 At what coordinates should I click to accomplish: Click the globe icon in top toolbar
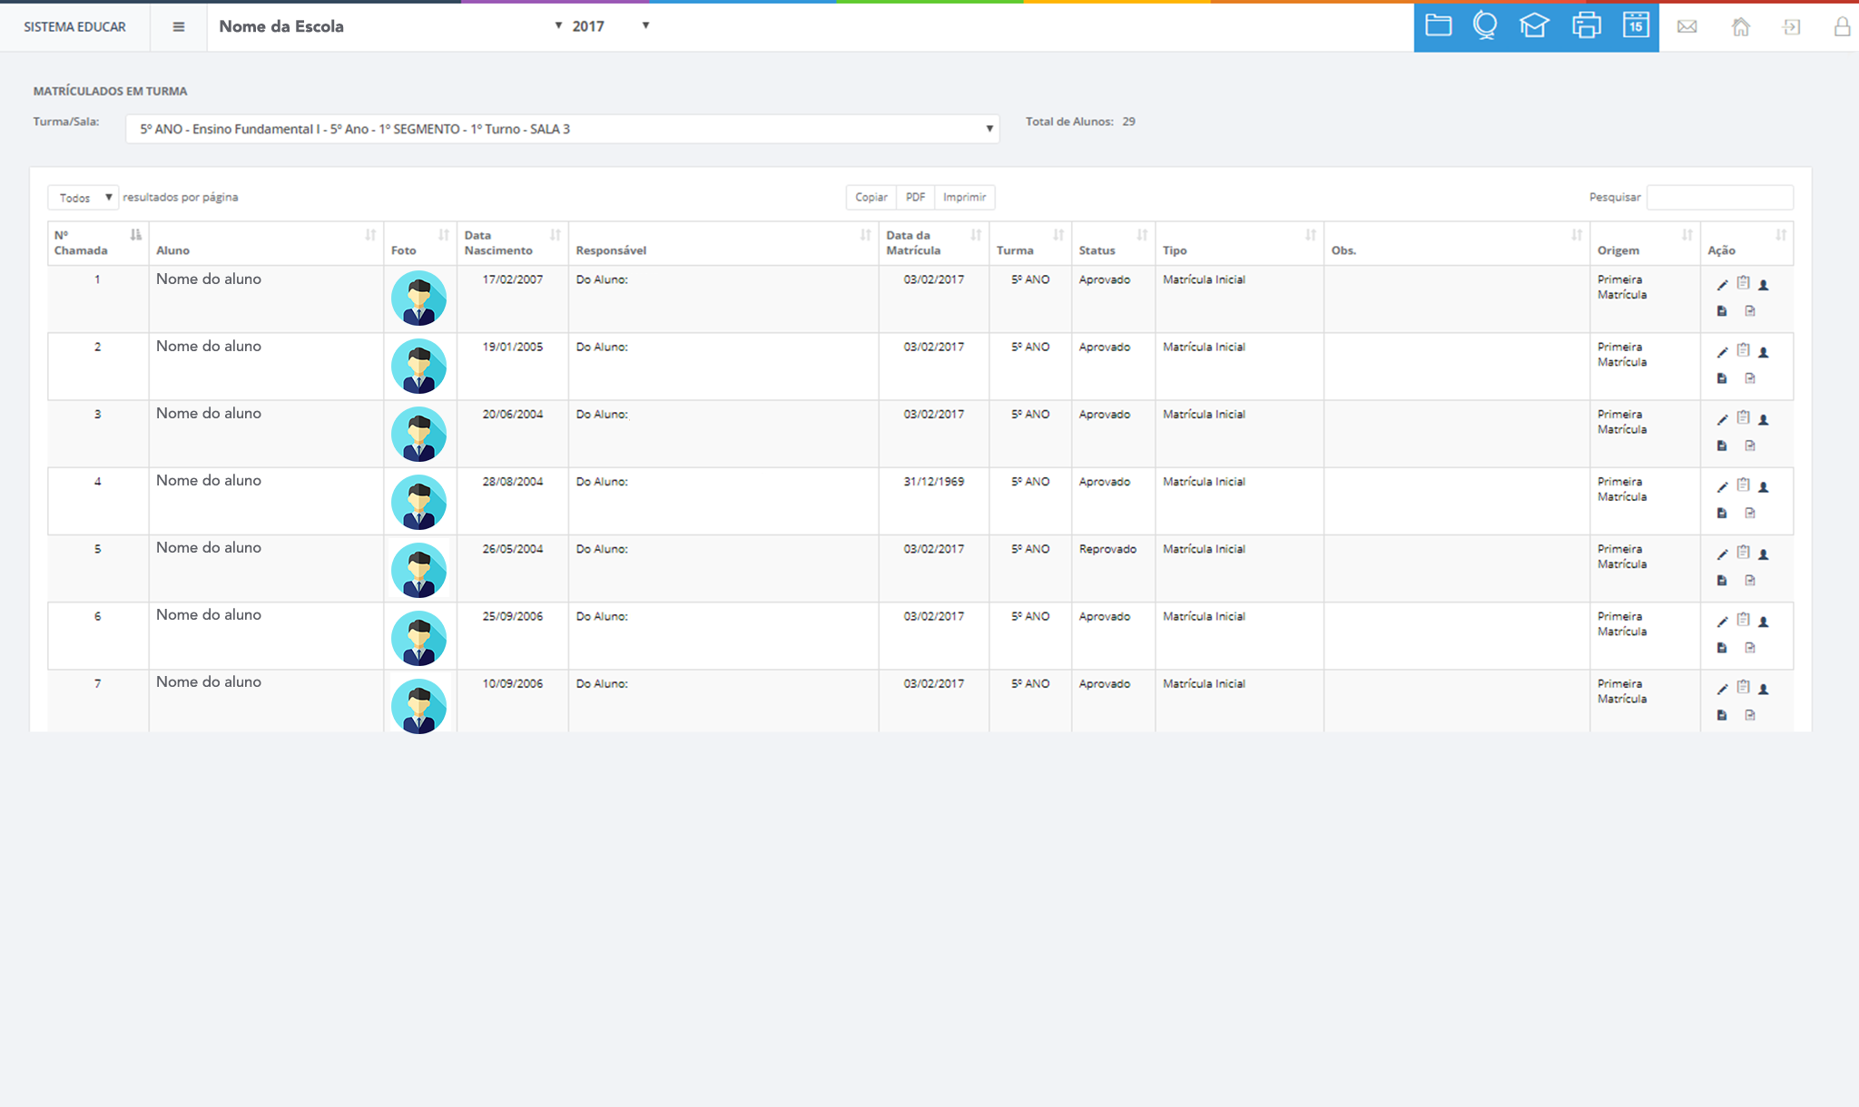pyautogui.click(x=1485, y=25)
